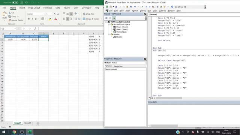
Task: Click the Decrease Indent icon
Action: tap(76, 19)
